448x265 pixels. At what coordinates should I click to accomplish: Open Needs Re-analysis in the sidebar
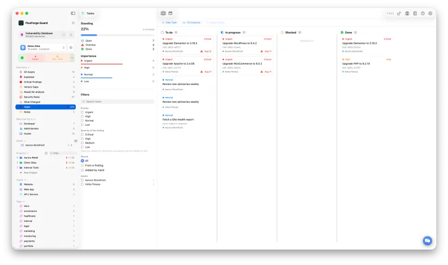tap(46, 92)
